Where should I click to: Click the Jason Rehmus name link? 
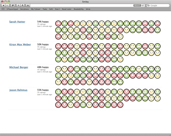18,90
